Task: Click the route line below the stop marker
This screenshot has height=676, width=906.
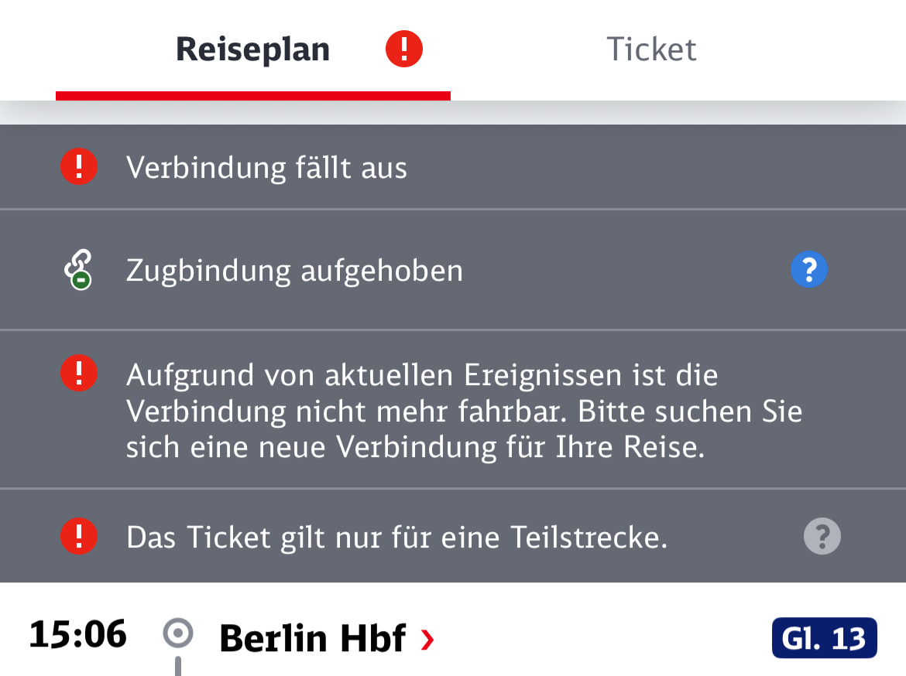Action: coord(178,666)
